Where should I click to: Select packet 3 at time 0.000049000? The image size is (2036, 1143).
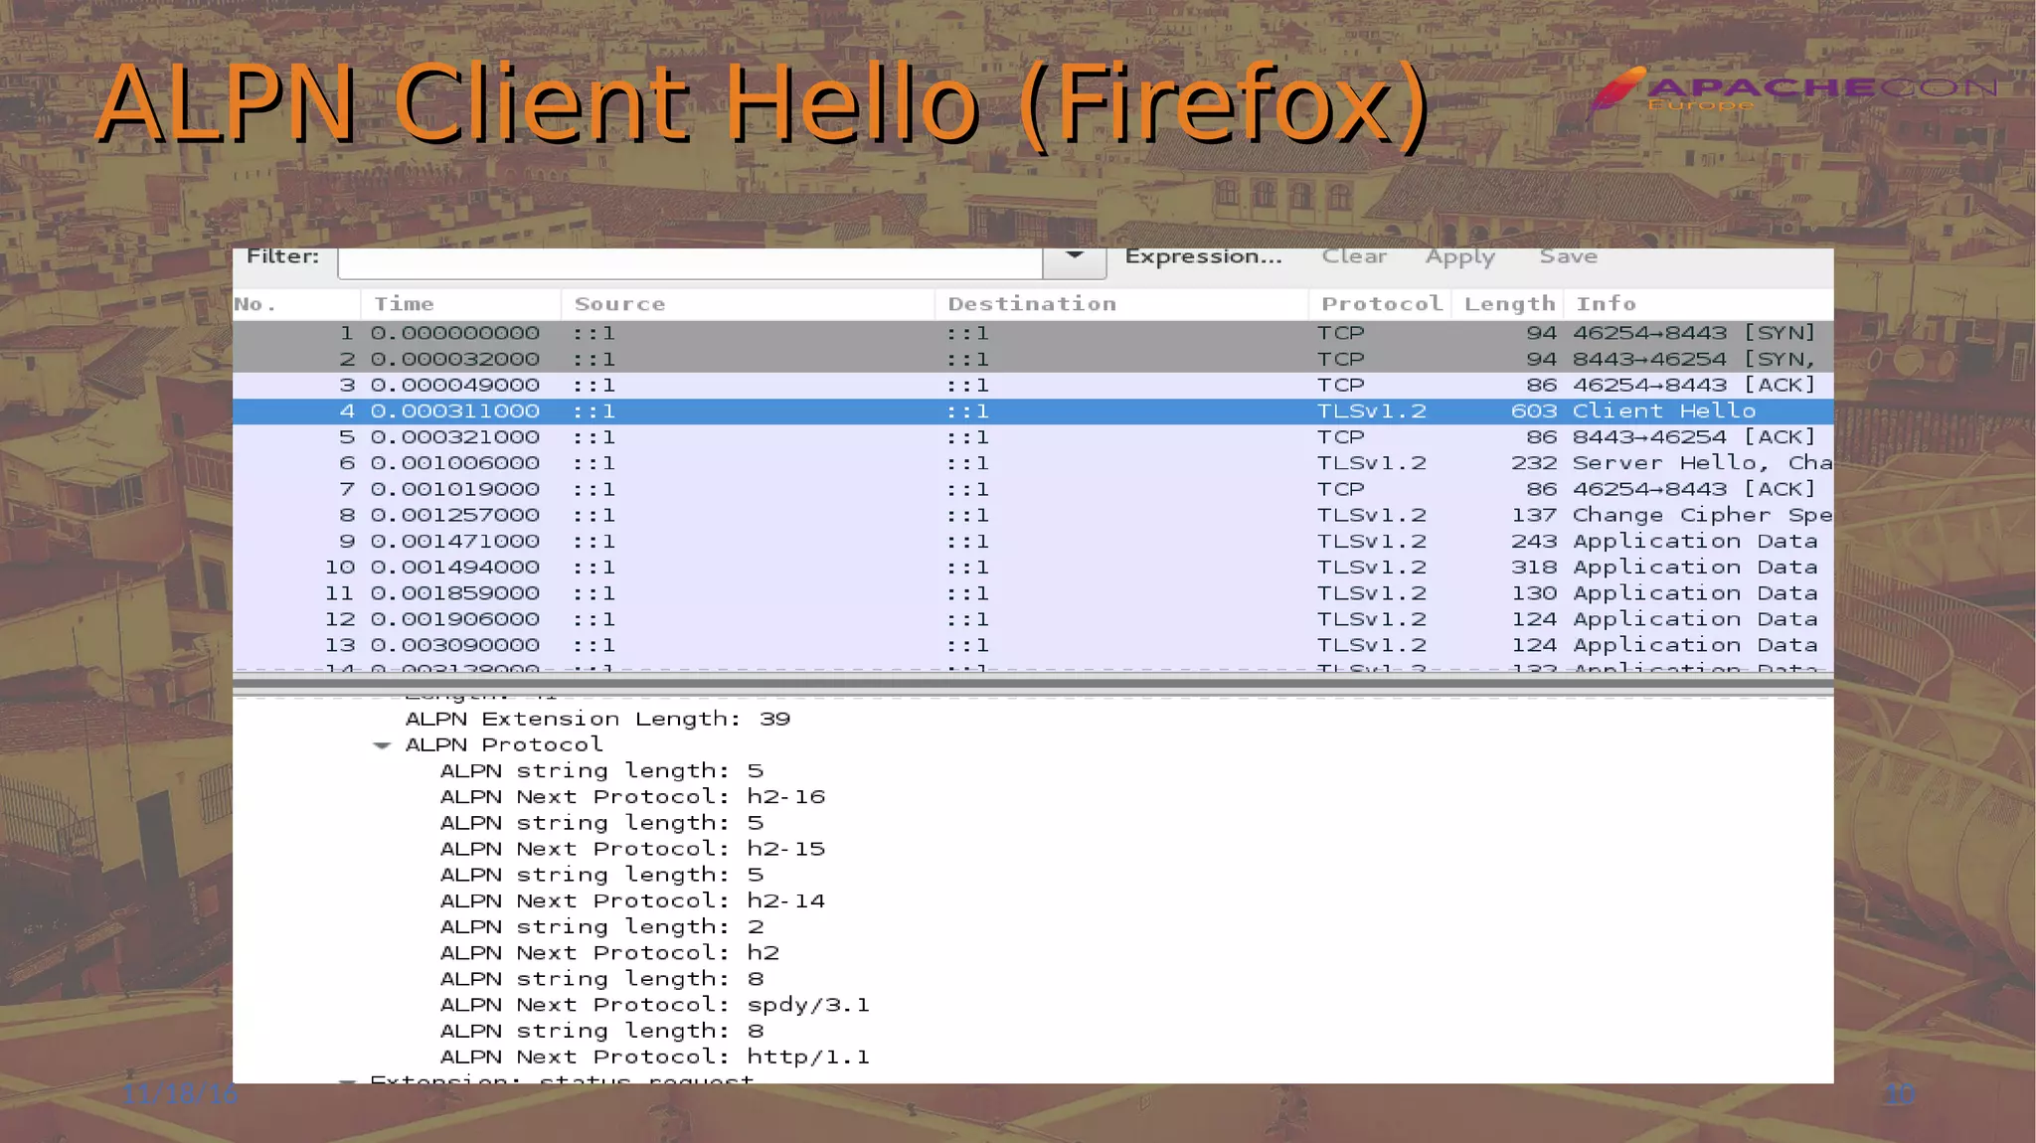1033,385
